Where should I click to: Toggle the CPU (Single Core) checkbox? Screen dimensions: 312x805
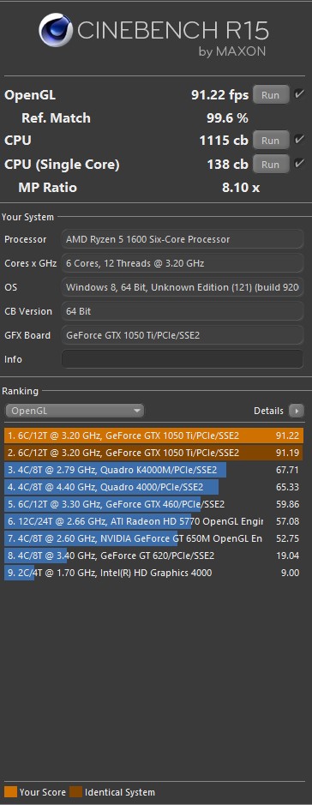coord(298,164)
